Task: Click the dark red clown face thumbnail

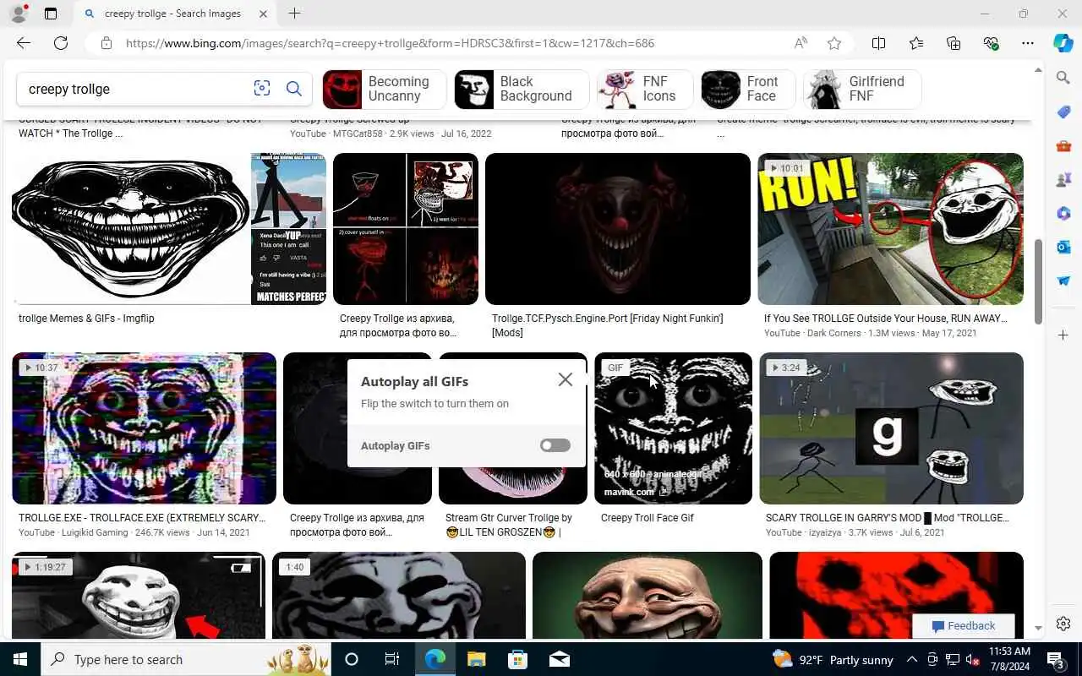Action: 618,229
